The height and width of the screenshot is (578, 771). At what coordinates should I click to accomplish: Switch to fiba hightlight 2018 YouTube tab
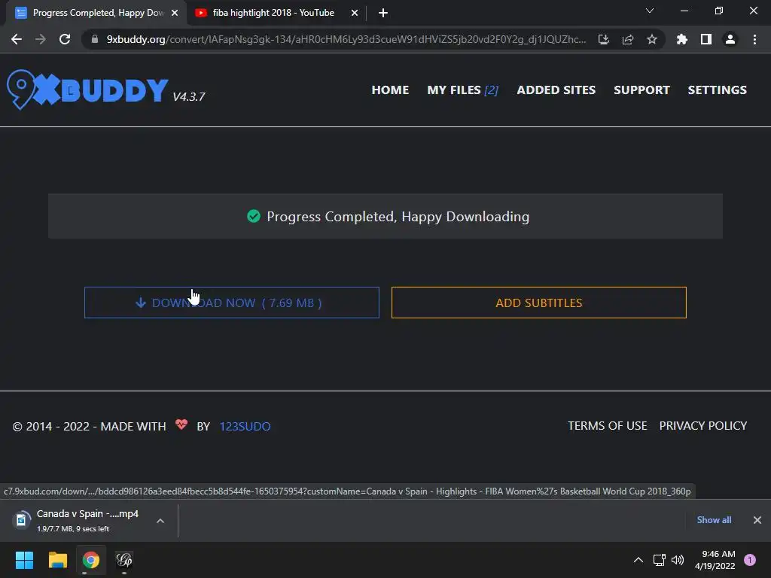(276, 13)
